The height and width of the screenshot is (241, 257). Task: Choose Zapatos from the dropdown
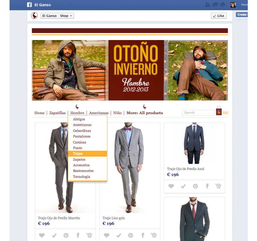point(88,159)
